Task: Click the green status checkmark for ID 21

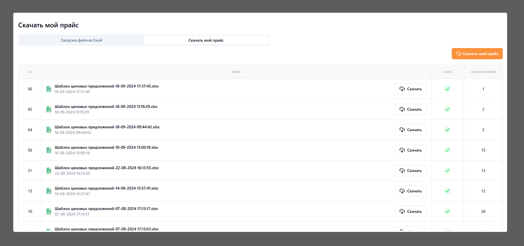Action: point(447,171)
